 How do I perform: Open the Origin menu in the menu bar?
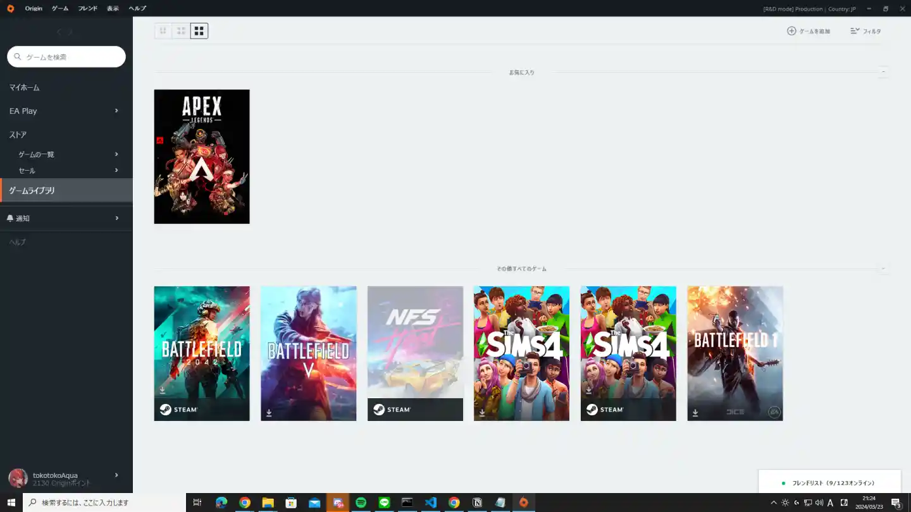[34, 8]
